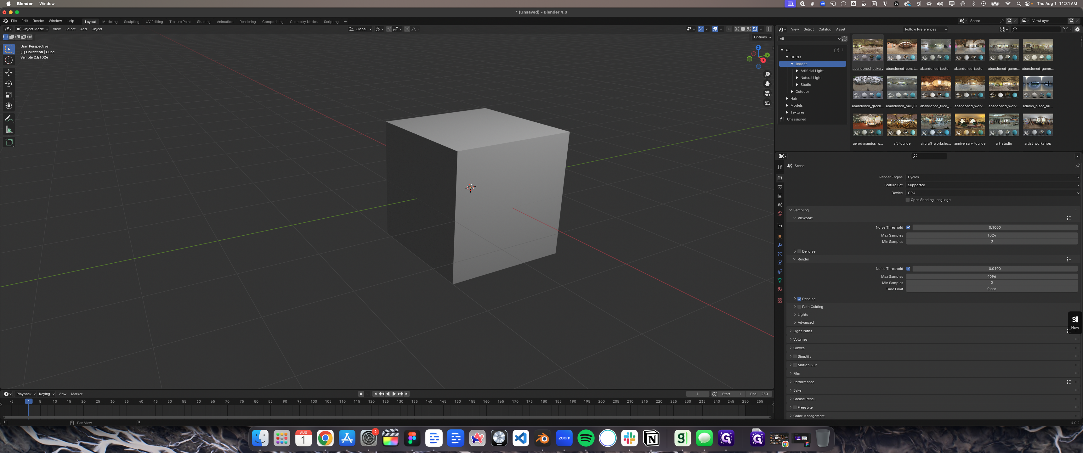This screenshot has height=453, width=1083.
Task: Select the Annotate pencil tool
Action: click(9, 119)
